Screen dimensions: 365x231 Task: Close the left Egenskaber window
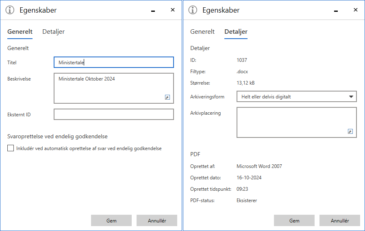click(173, 10)
